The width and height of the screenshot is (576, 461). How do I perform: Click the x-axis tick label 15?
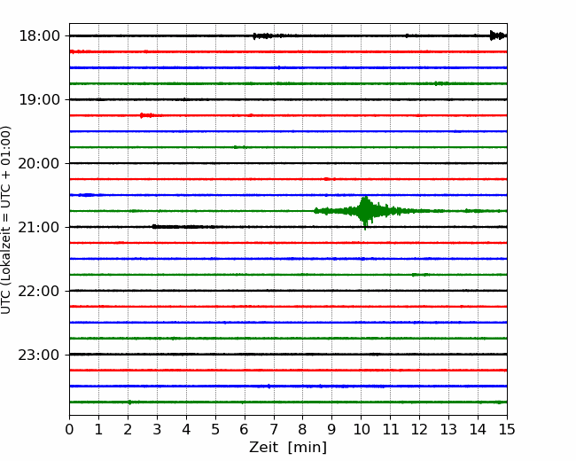pos(507,429)
